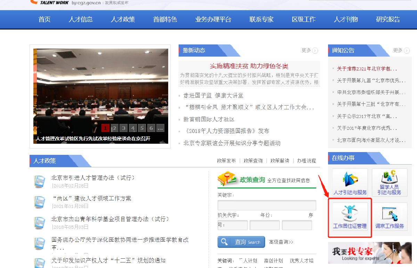This screenshot has width=417, height=268.
Task: Open policy “两区”建设人才领域工作方案
Action: 91,199
